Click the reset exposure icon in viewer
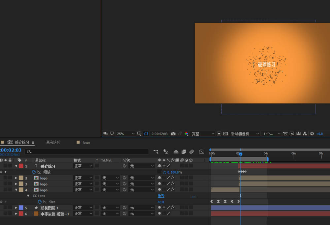The width and height of the screenshot is (330, 225). [x=312, y=134]
